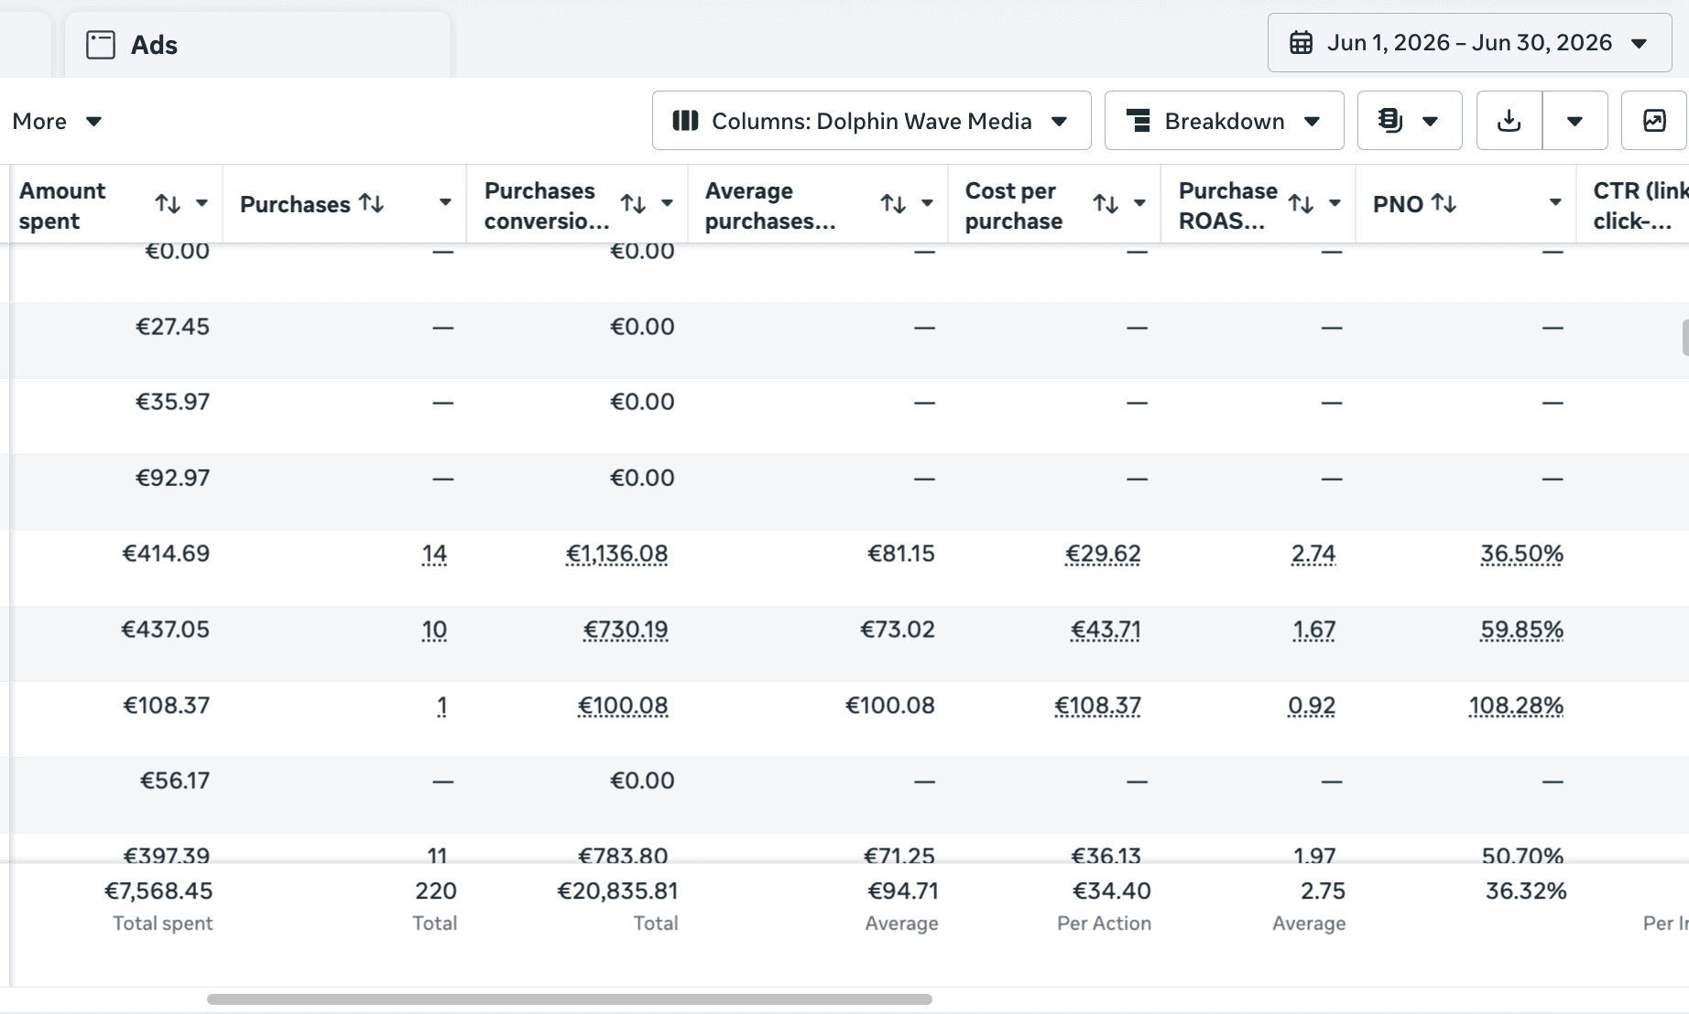Sort by Average purchases value arrows

point(893,204)
